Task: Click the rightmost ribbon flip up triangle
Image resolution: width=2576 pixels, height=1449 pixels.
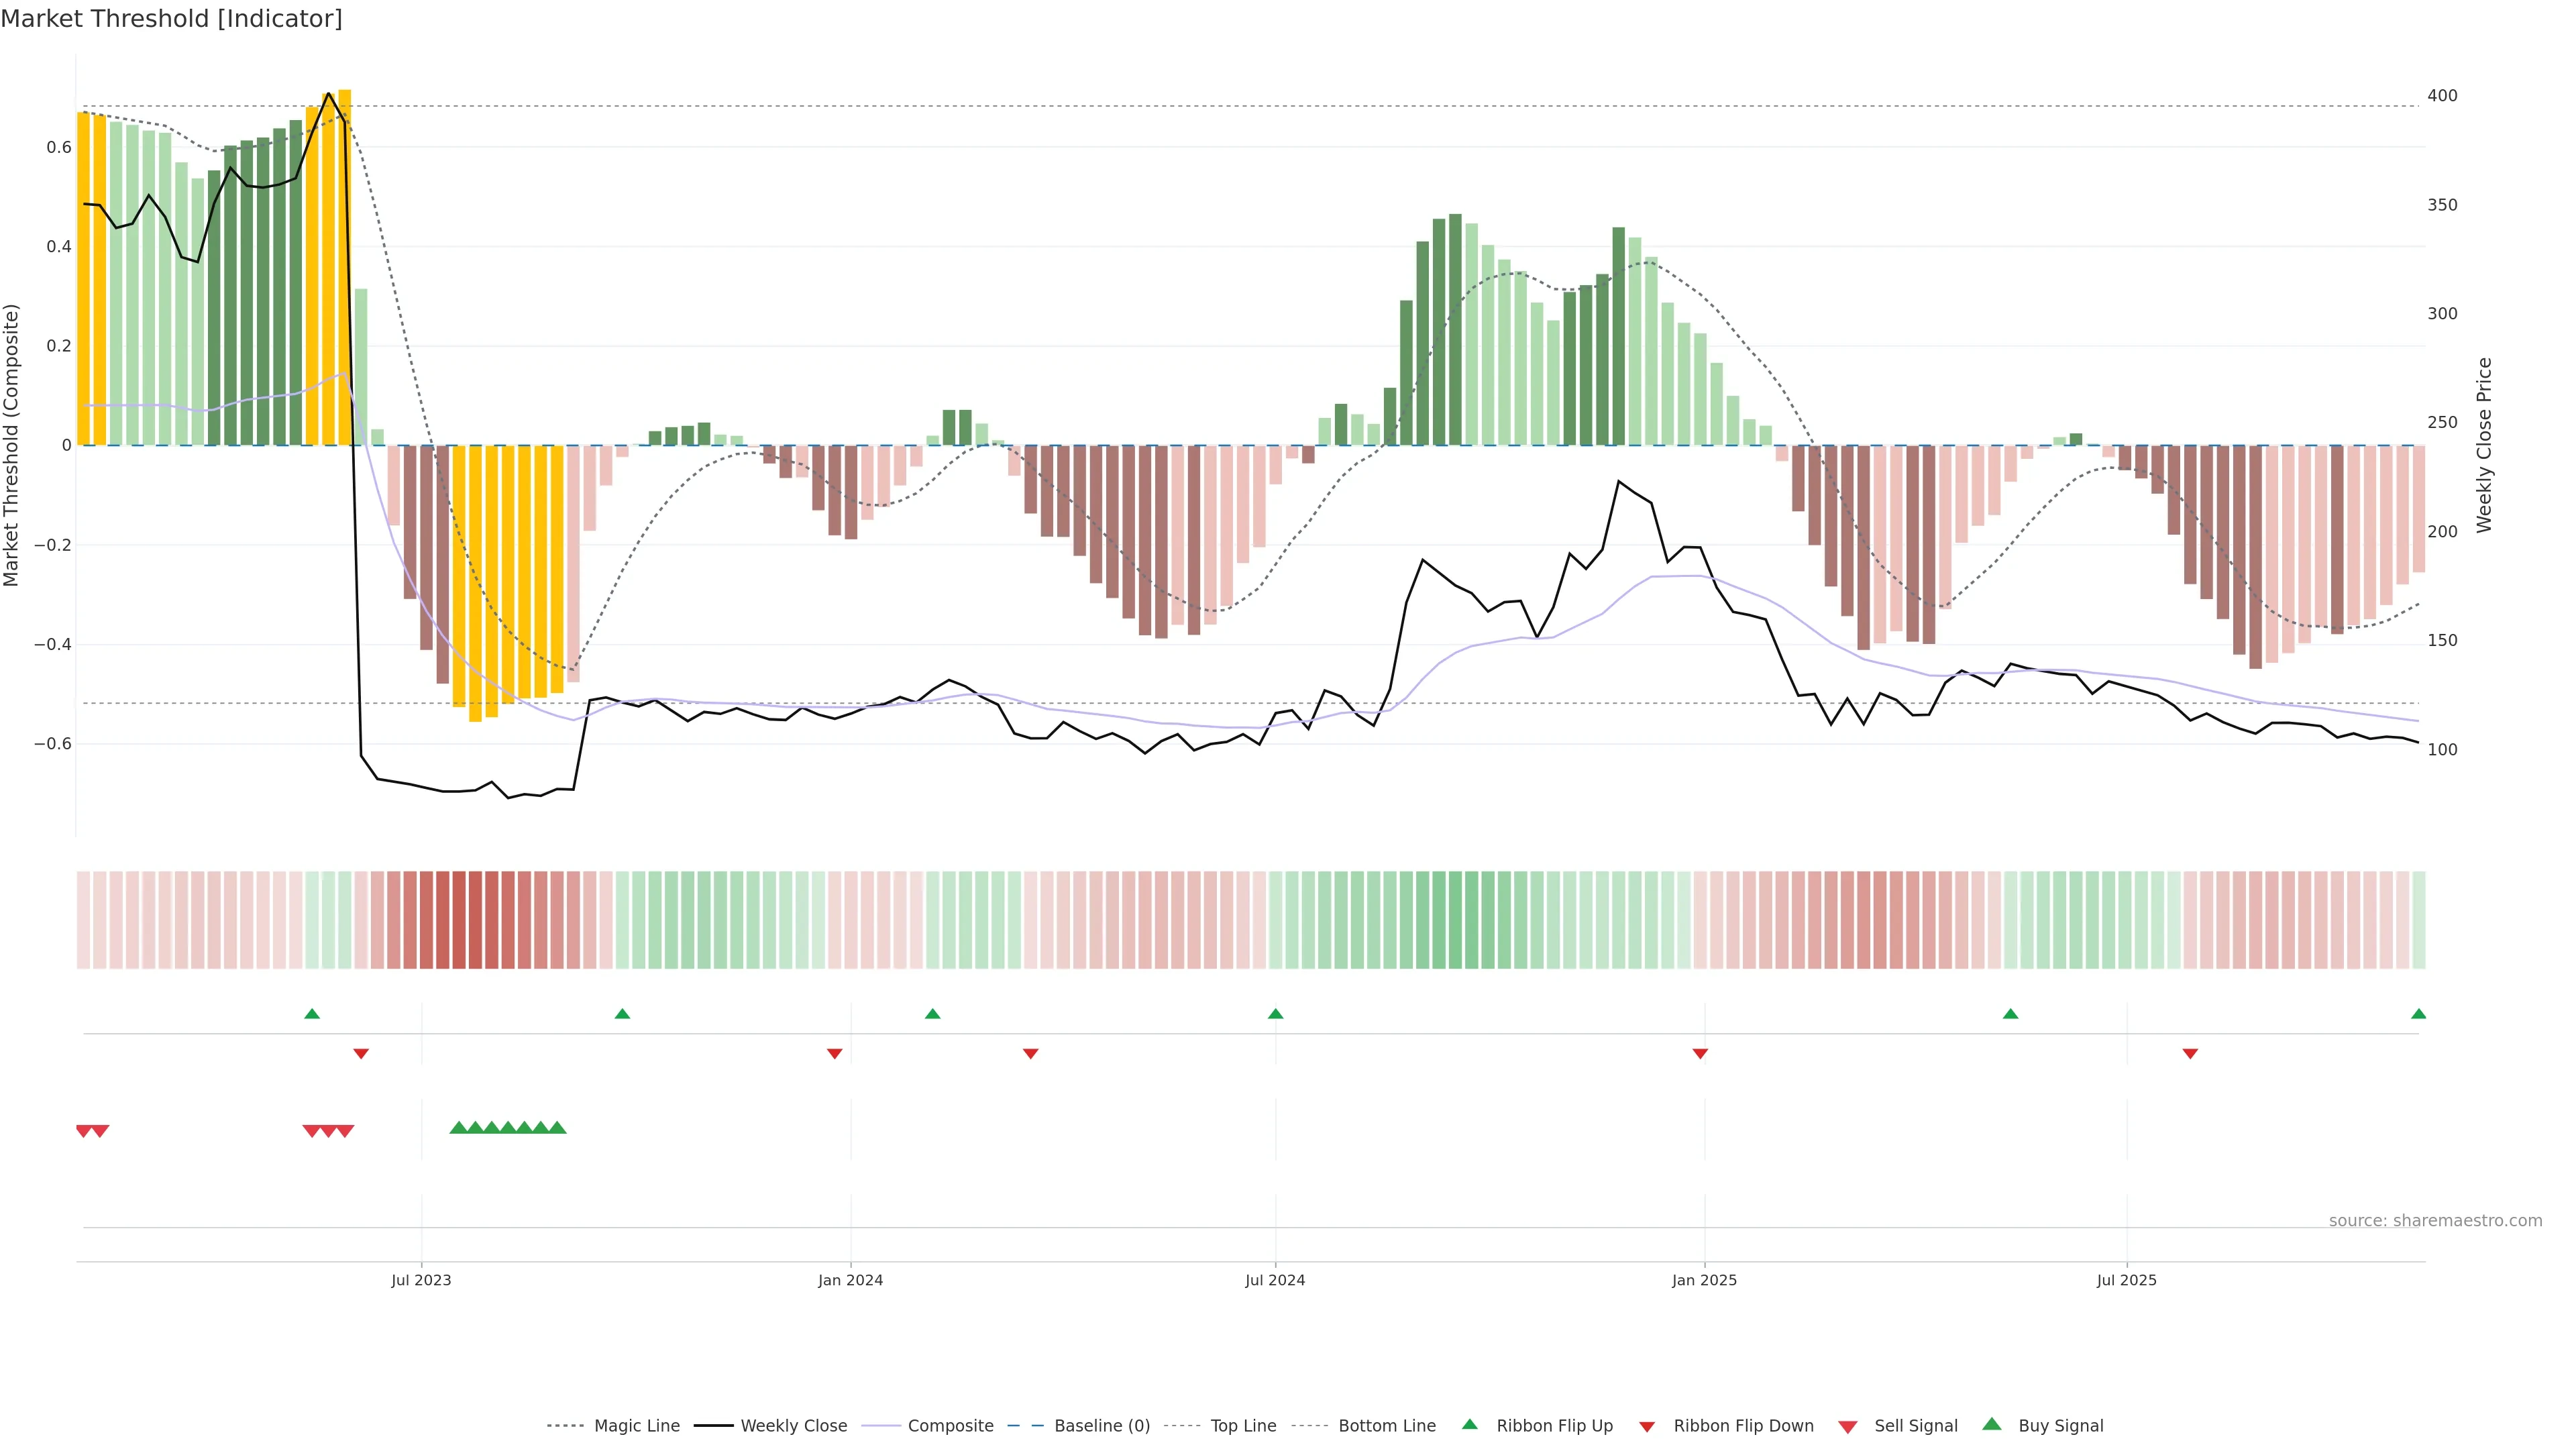Action: (2418, 1014)
